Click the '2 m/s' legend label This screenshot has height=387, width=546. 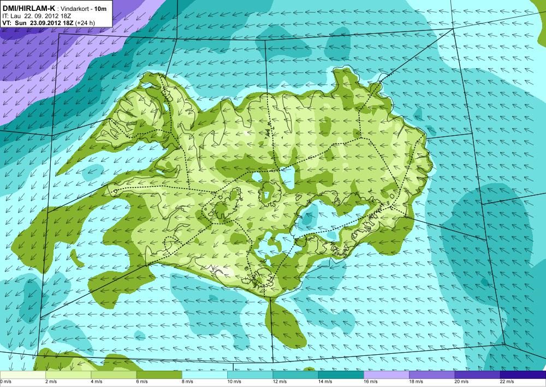click(x=51, y=382)
